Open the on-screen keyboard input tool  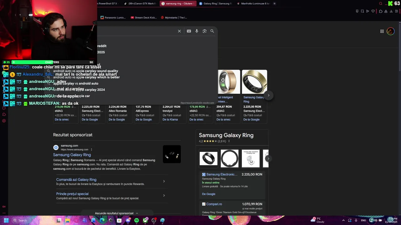click(189, 31)
